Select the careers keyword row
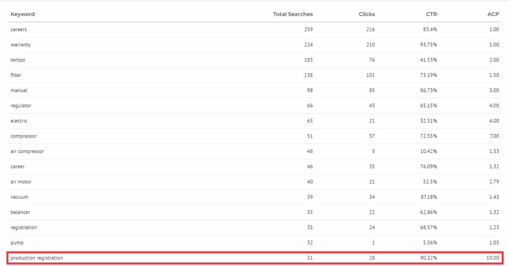The height and width of the screenshot is (266, 510). coord(18,29)
